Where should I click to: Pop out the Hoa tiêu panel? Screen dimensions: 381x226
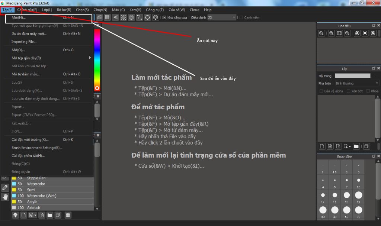tap(374, 26)
